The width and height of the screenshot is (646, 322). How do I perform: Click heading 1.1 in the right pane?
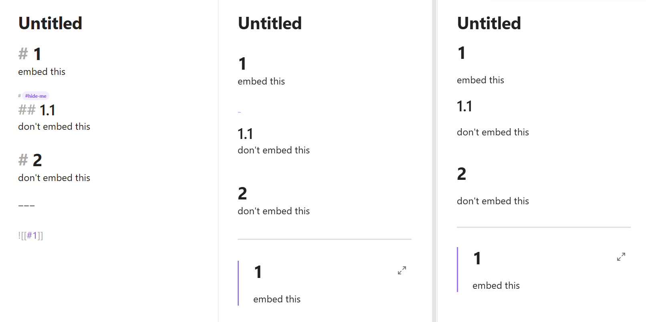coord(464,106)
